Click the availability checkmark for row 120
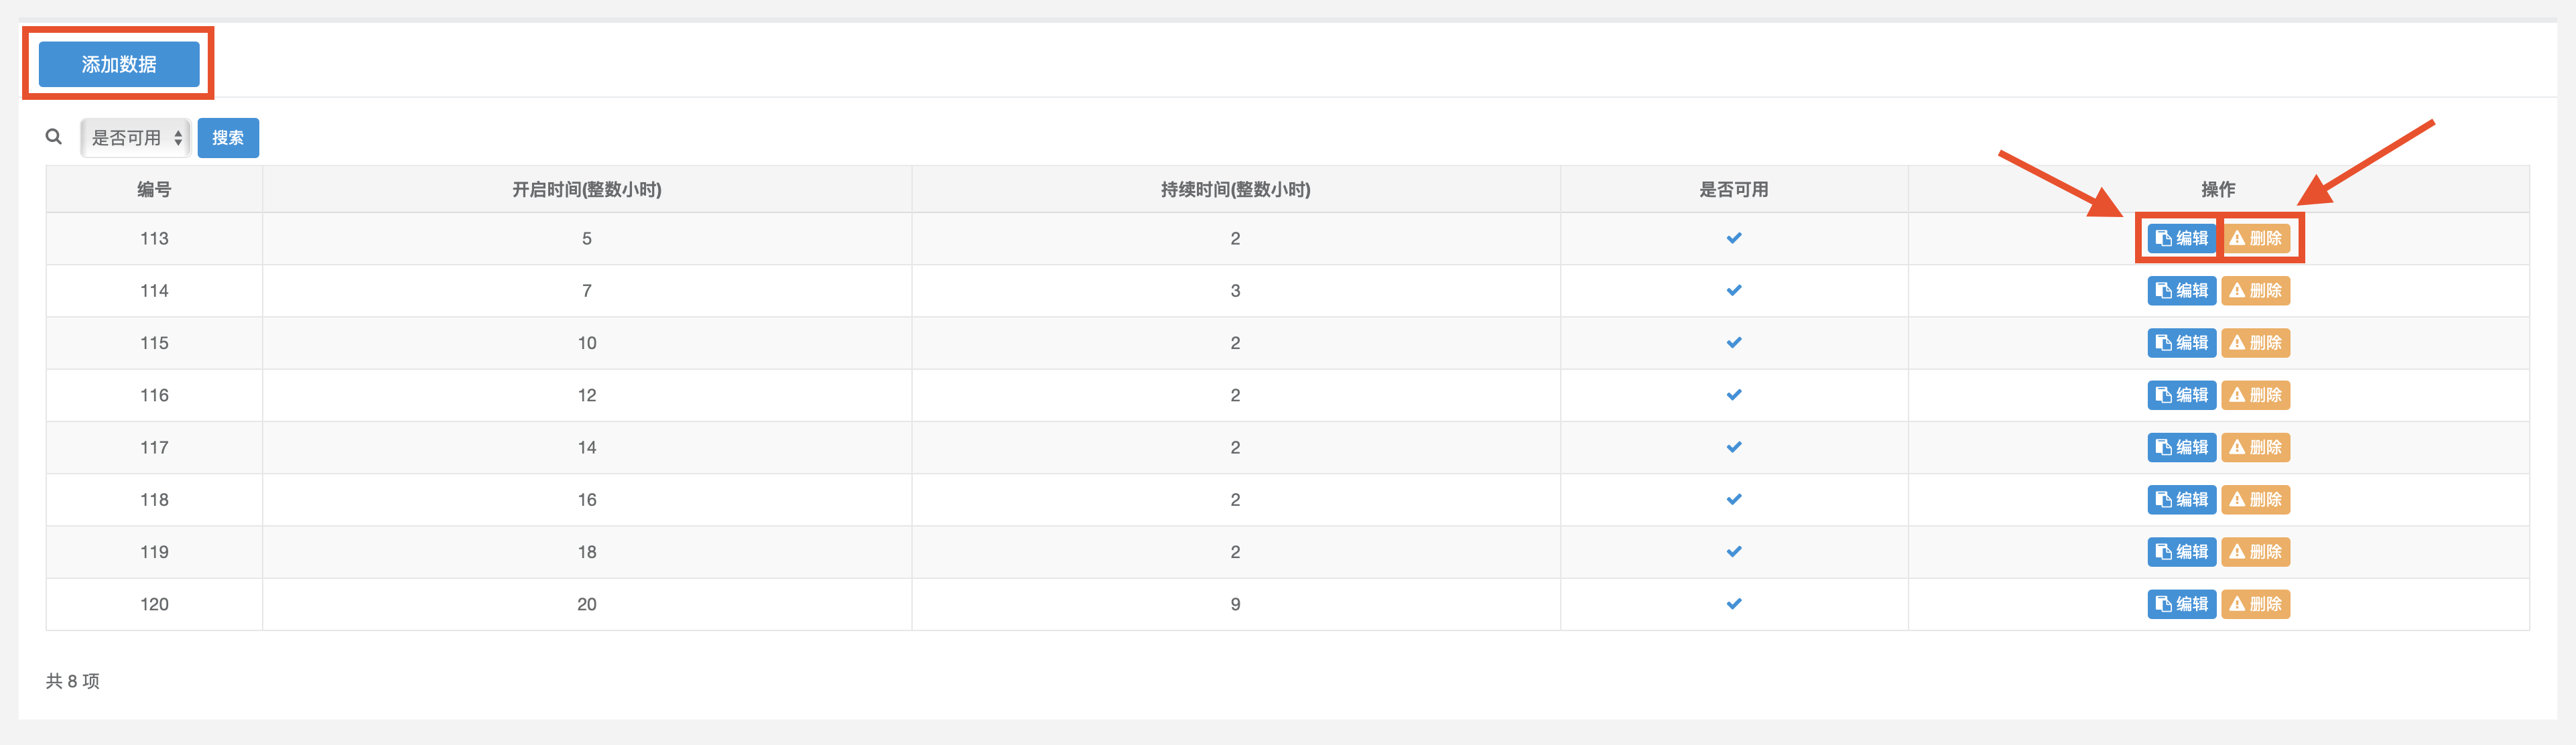 [x=1734, y=604]
